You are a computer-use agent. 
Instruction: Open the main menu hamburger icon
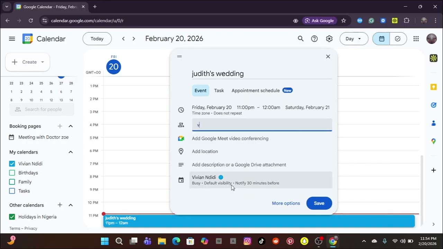click(x=12, y=39)
